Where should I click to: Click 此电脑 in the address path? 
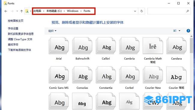[37, 11]
